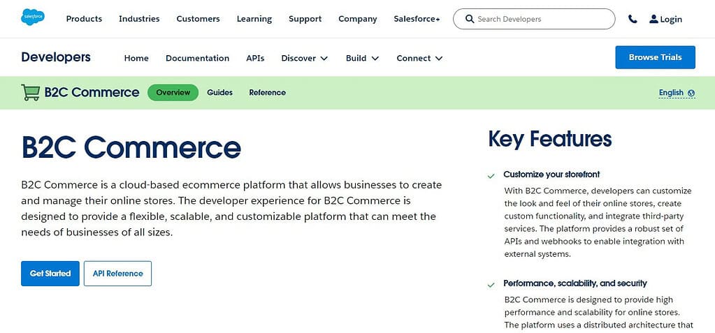The height and width of the screenshot is (333, 715).
Task: Click the Login user icon
Action: [x=653, y=19]
